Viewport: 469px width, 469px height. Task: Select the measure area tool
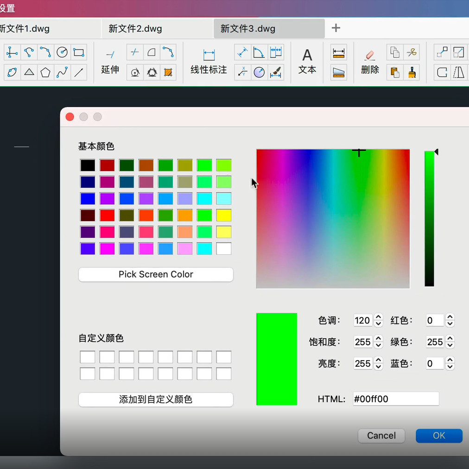339,72
